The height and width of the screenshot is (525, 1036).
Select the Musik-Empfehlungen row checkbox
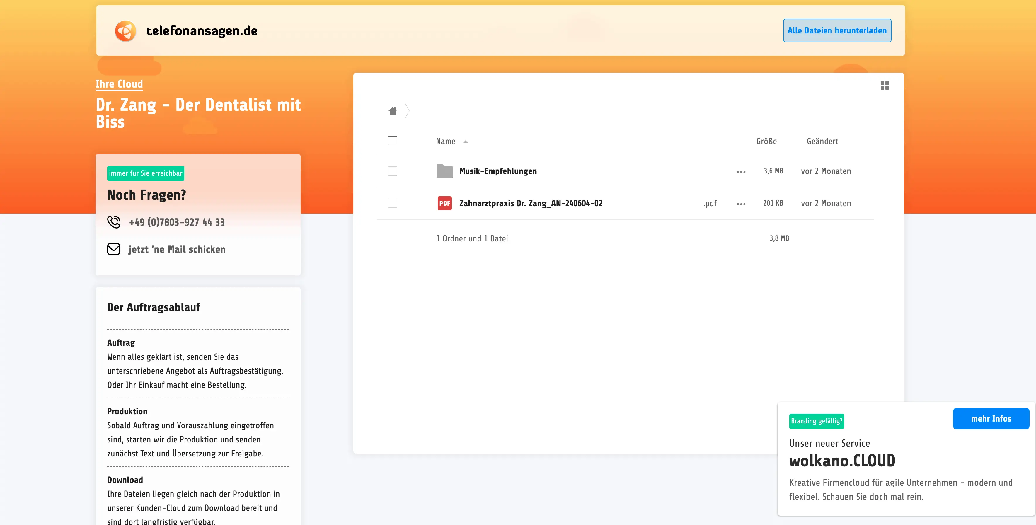coord(393,171)
